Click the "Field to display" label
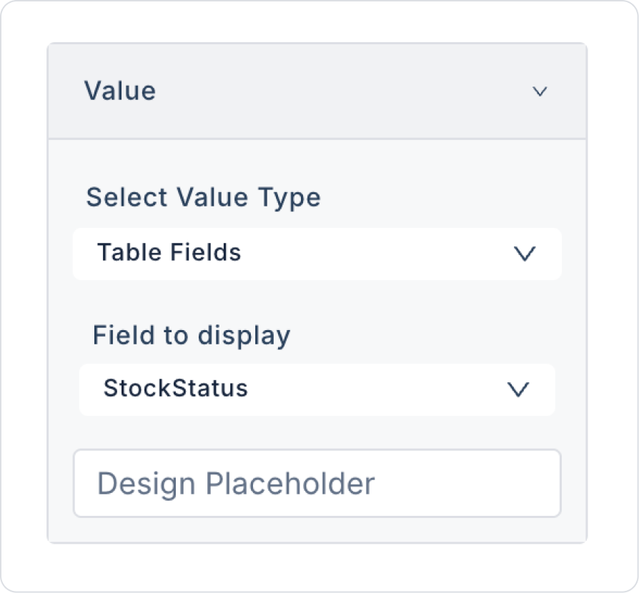639x593 pixels. coord(192,335)
